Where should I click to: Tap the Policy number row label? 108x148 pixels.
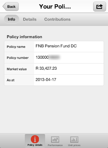click(18, 58)
